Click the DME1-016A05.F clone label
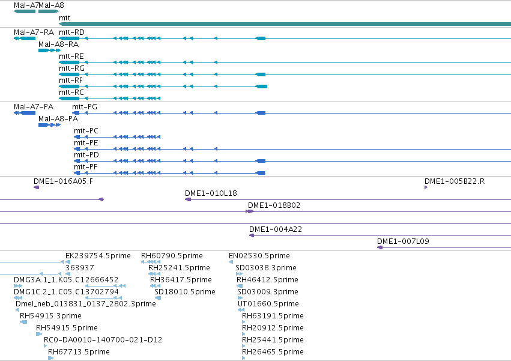Image resolution: width=511 pixels, height=361 pixels. [x=63, y=181]
